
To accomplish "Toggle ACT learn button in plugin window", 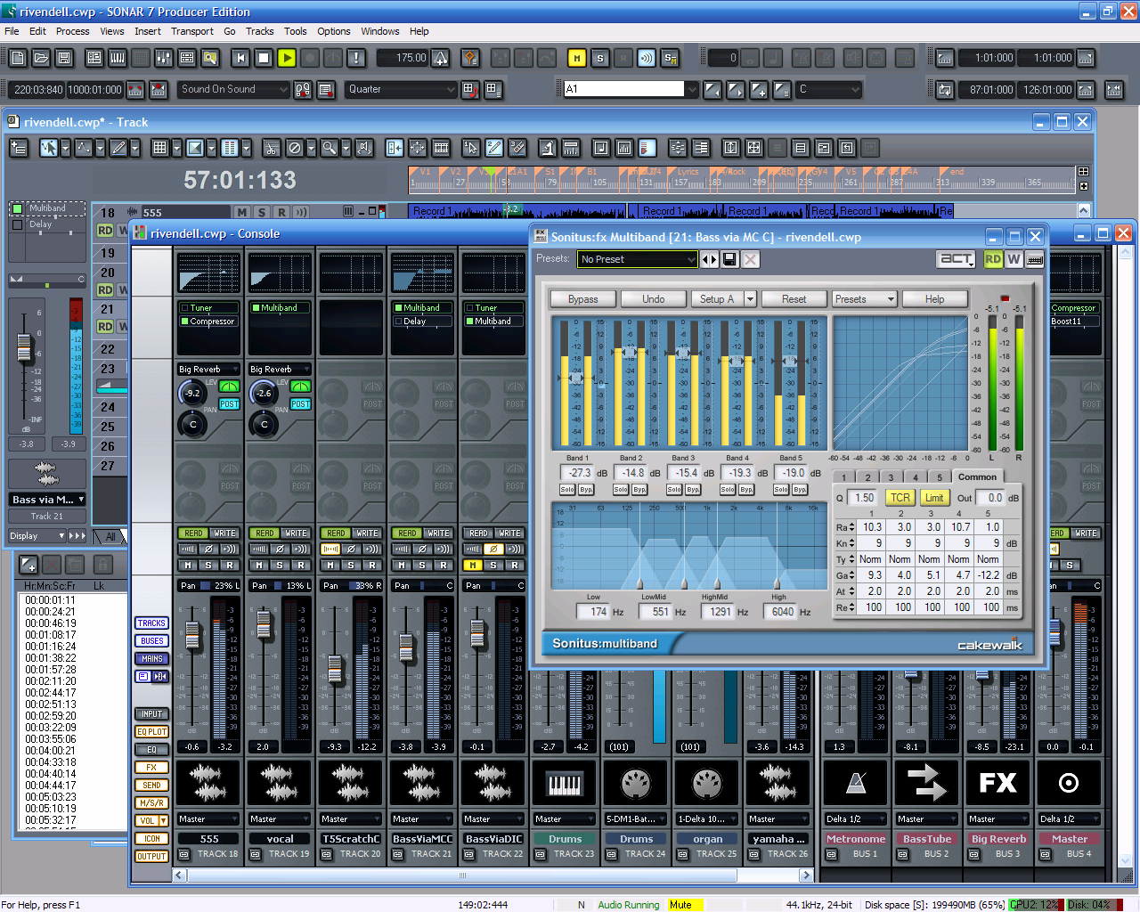I will pyautogui.click(x=957, y=258).
